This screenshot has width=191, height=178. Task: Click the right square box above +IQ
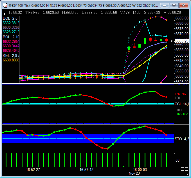click(187, 169)
